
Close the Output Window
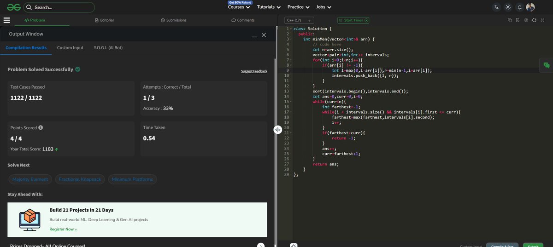tap(264, 35)
